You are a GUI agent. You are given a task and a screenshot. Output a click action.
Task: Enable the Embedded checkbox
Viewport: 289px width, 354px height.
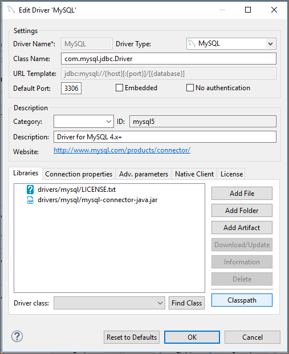pos(119,87)
